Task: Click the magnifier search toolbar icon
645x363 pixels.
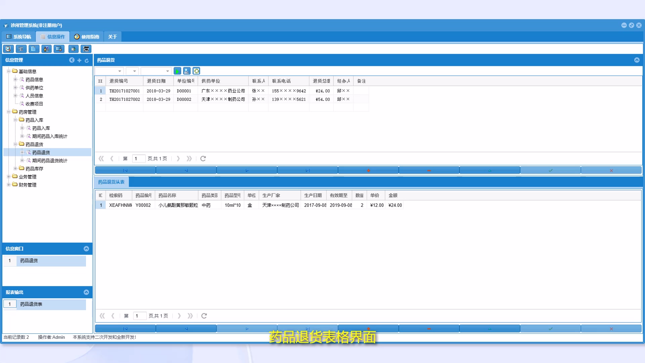Action: coord(8,49)
